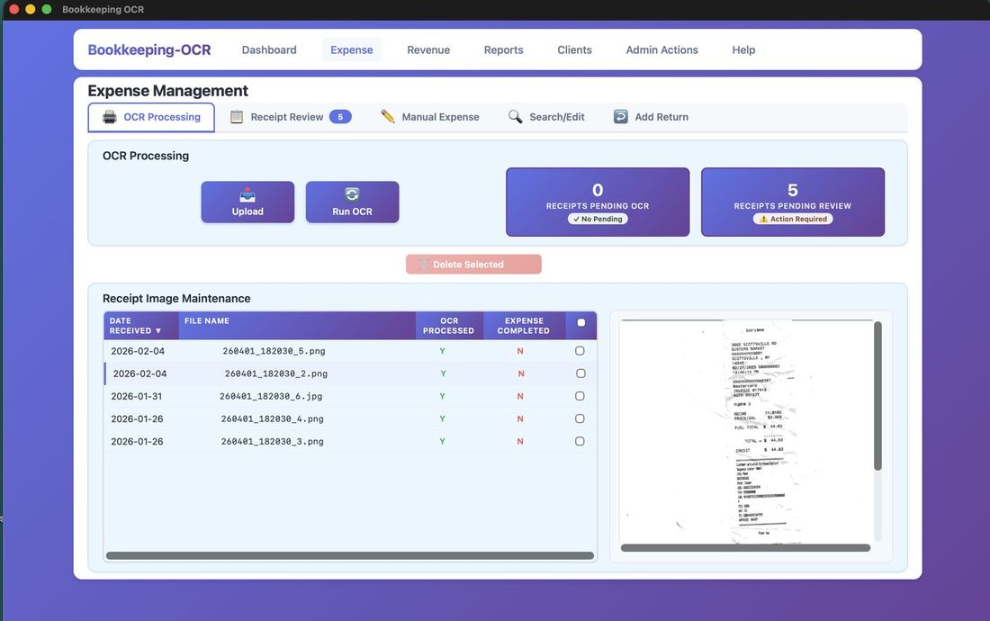Image resolution: width=990 pixels, height=621 pixels.
Task: Open the Receipts Pending Review card
Action: [x=792, y=202]
